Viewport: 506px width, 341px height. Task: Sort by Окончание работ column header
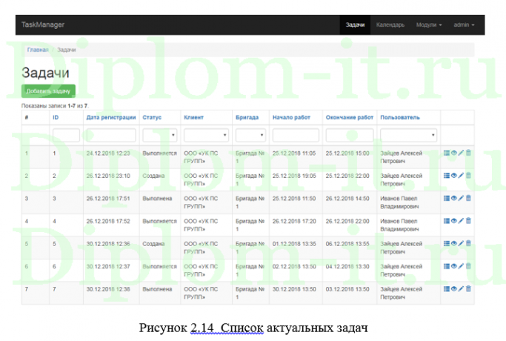tap(350, 118)
